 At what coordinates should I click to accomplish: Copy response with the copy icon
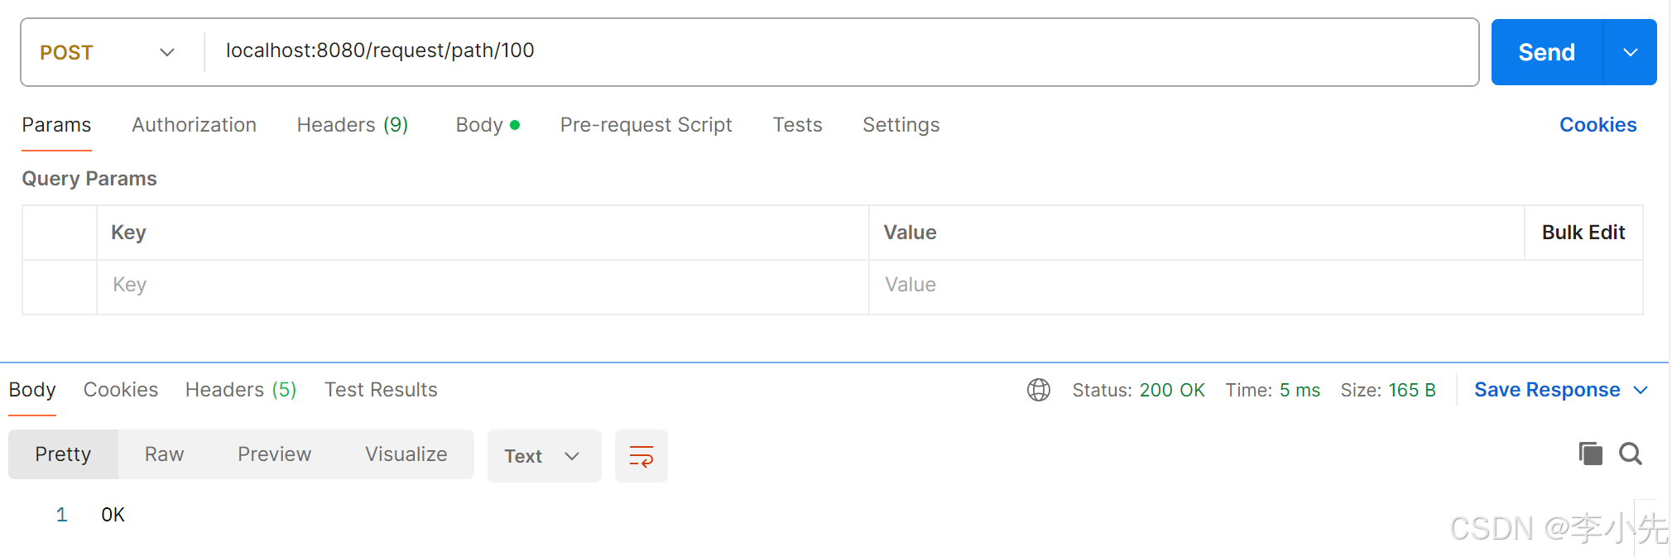click(x=1590, y=454)
